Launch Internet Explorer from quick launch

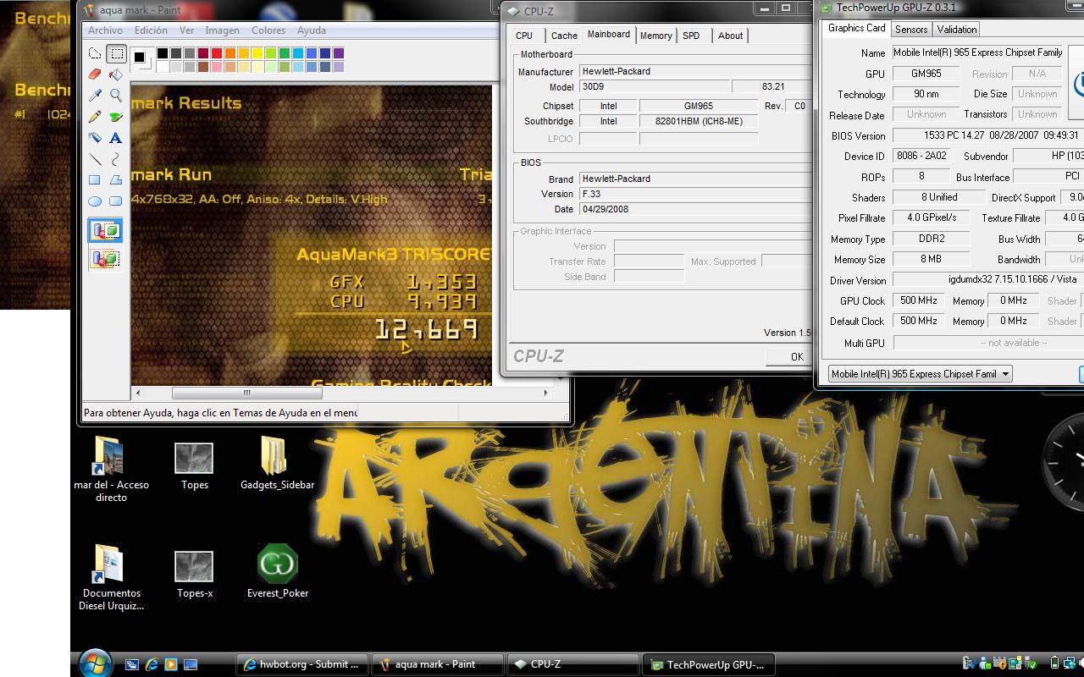tap(152, 664)
